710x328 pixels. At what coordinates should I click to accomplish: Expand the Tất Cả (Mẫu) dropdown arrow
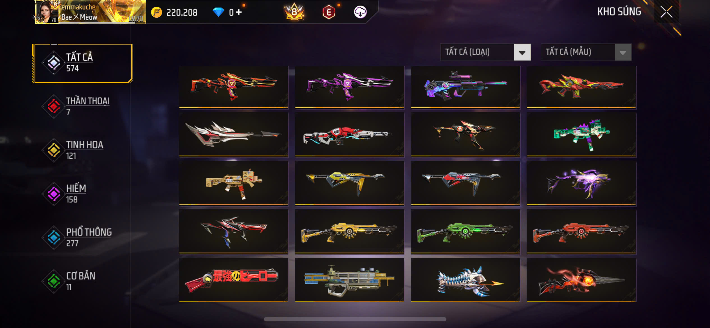tap(623, 52)
